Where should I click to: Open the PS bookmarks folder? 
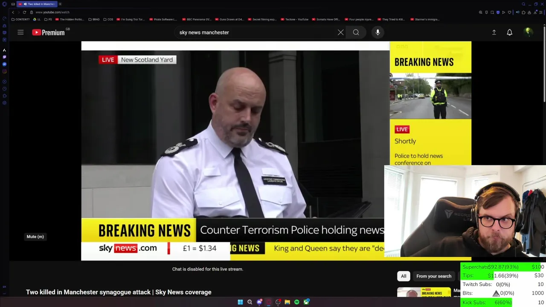(48, 19)
